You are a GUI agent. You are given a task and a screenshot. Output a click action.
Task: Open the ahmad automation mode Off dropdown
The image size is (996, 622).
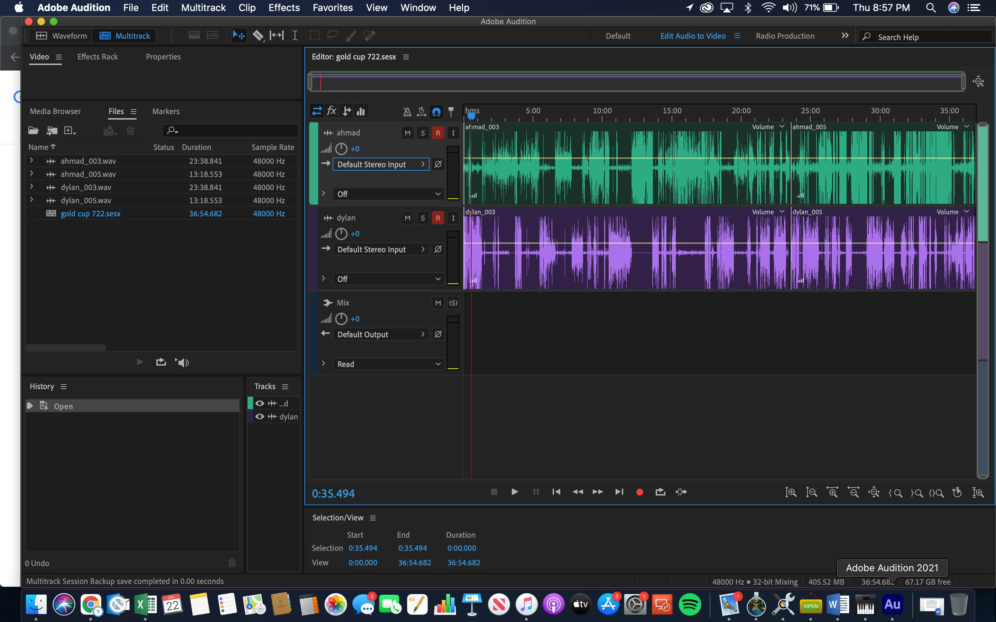[388, 194]
